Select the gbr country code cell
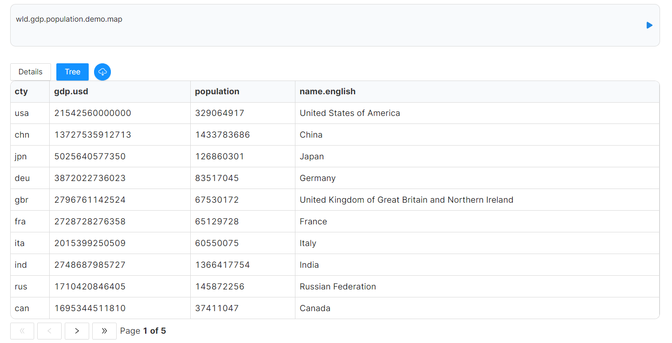 coord(30,200)
